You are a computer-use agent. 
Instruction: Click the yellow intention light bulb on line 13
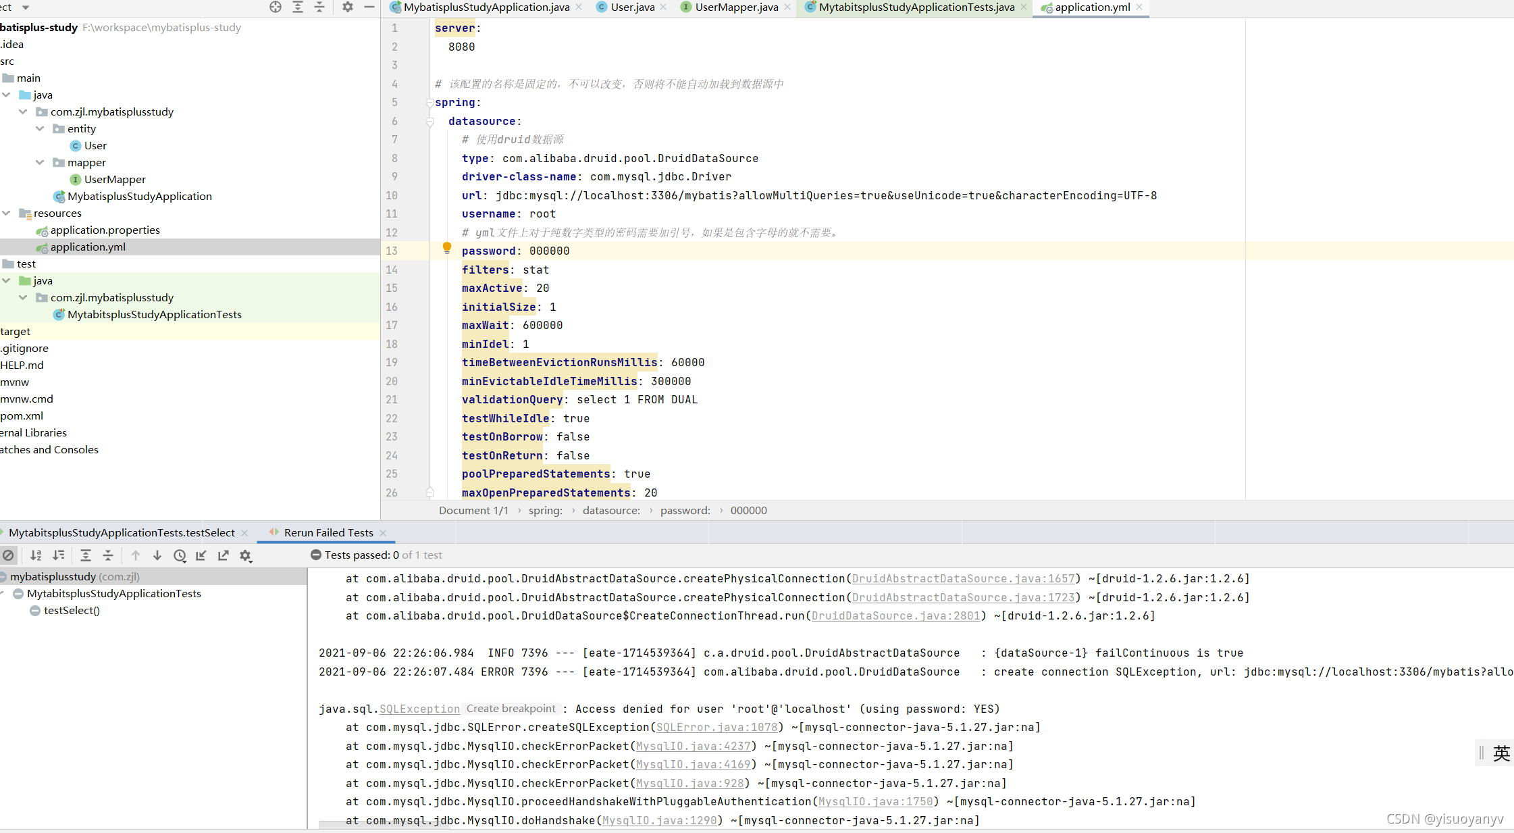446,249
